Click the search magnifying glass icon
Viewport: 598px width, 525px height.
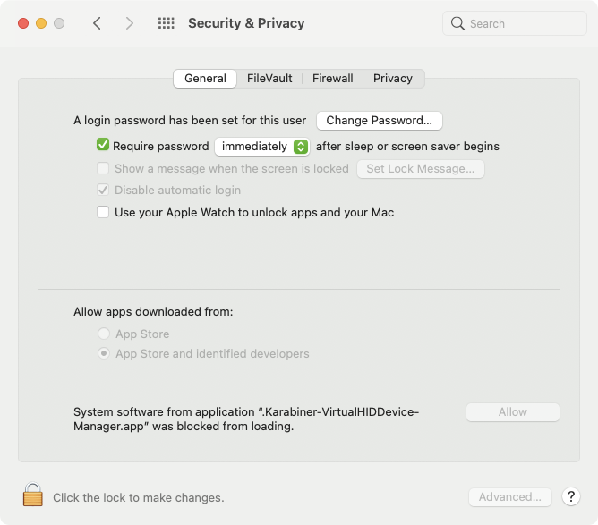click(x=458, y=23)
